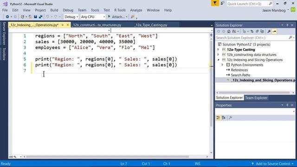Click the Collapse All icon in Solution Explorer

tap(257, 32)
